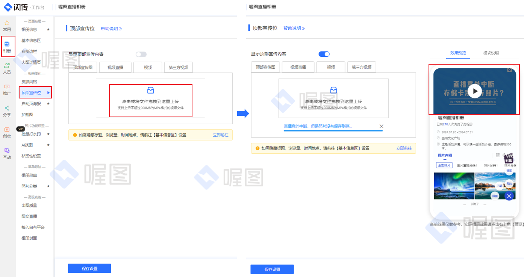
Task: Select 第三方视频 tab in right panel
Action: pos(362,67)
